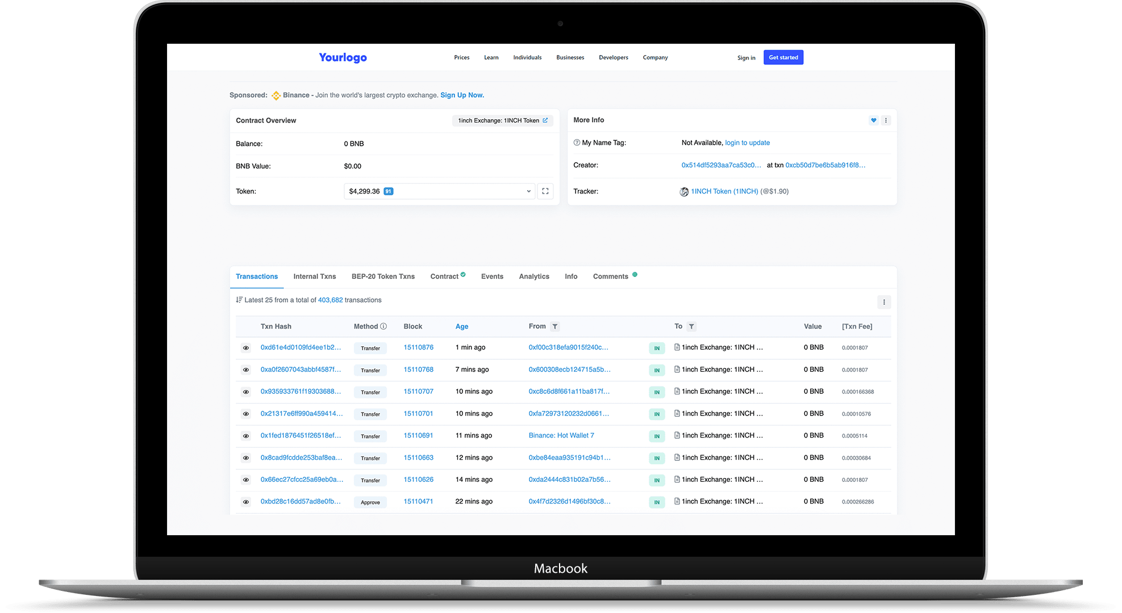This screenshot has width=1122, height=613.
Task: Click the Sign in link
Action: [746, 58]
